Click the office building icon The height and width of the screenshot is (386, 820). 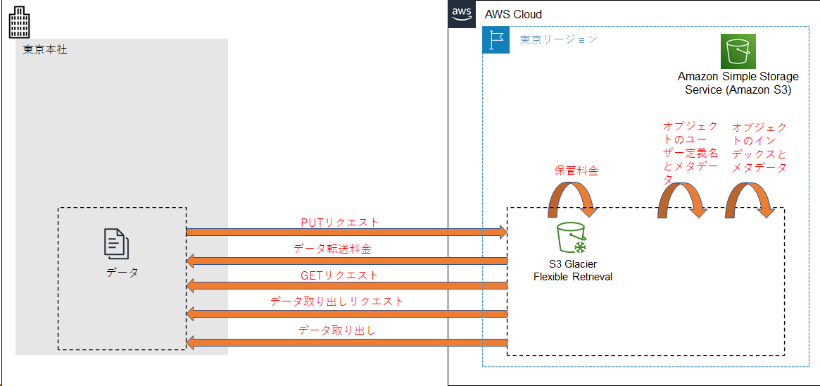click(x=20, y=23)
